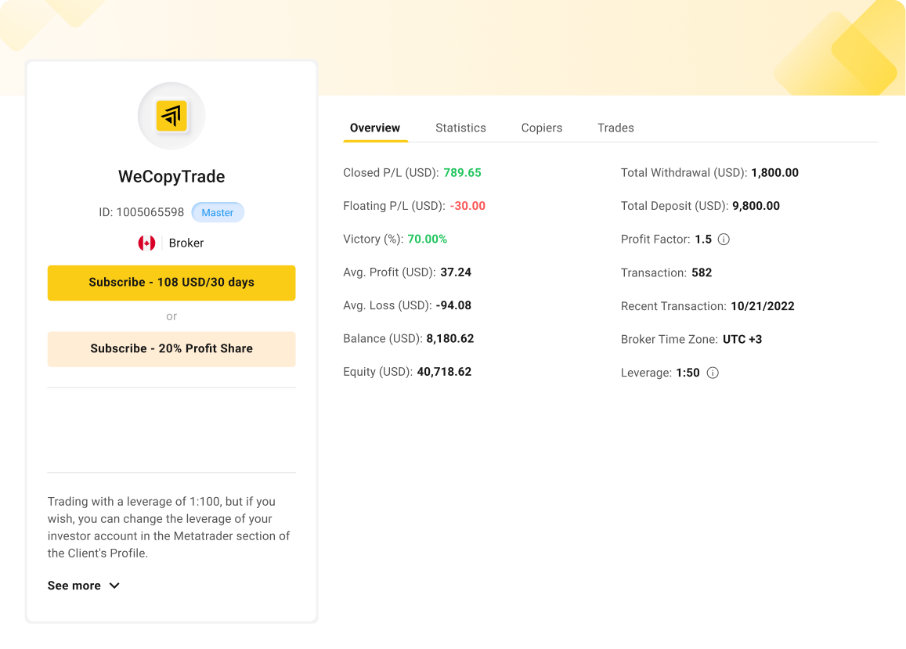The image size is (906, 649).
Task: Collapse the trader description via See more chevron
Action: tap(114, 586)
